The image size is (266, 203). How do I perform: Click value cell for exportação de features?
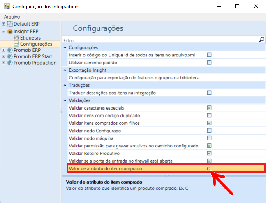236,78
